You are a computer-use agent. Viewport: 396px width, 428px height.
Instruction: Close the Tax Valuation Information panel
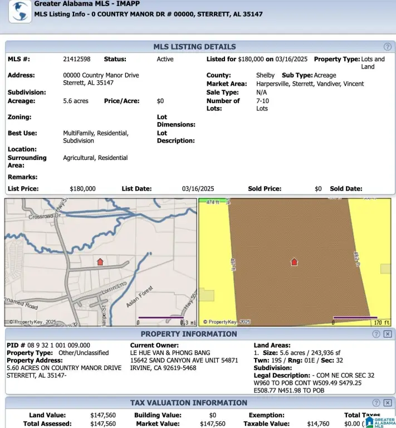point(388,402)
